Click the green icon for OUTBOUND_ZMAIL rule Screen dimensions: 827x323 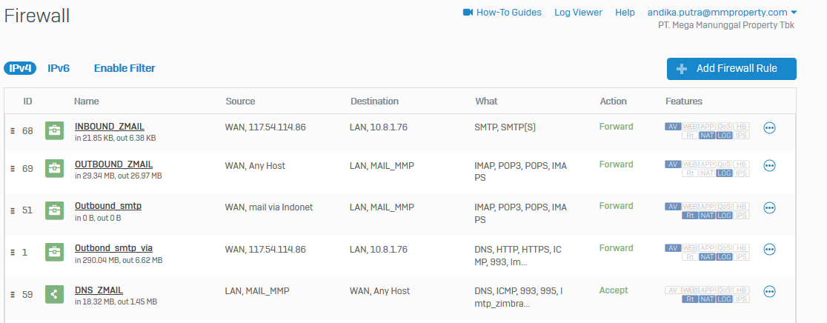tap(54, 168)
